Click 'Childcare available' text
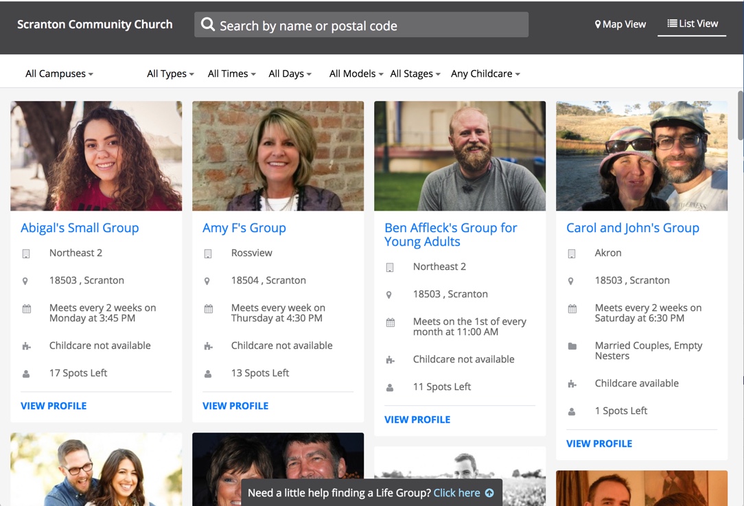This screenshot has height=506, width=744. pyautogui.click(x=637, y=383)
